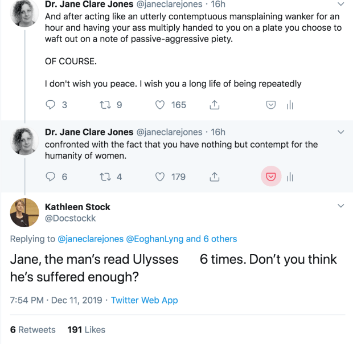The height and width of the screenshot is (344, 353).
Task: Click share icon on first tweet
Action: pyautogui.click(x=215, y=105)
